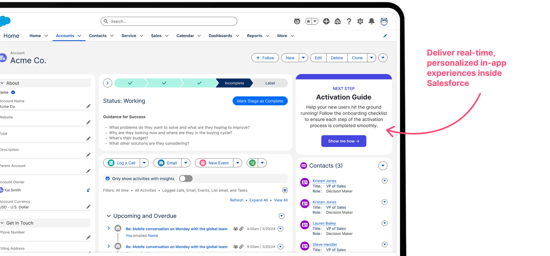This screenshot has width=550, height=256.
Task: Click the Log a Call button
Action: 122,163
